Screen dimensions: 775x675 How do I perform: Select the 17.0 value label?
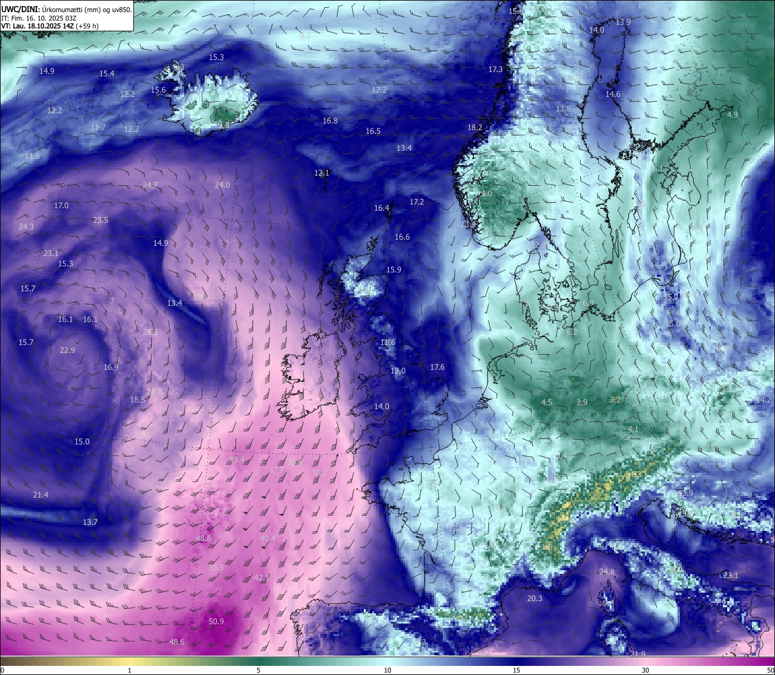[61, 205]
